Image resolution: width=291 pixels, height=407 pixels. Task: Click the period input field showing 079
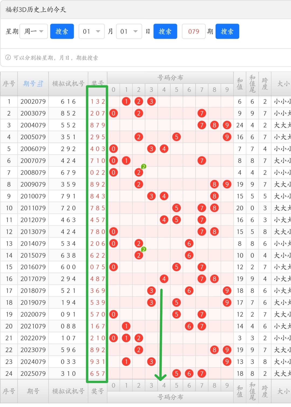[x=194, y=31]
